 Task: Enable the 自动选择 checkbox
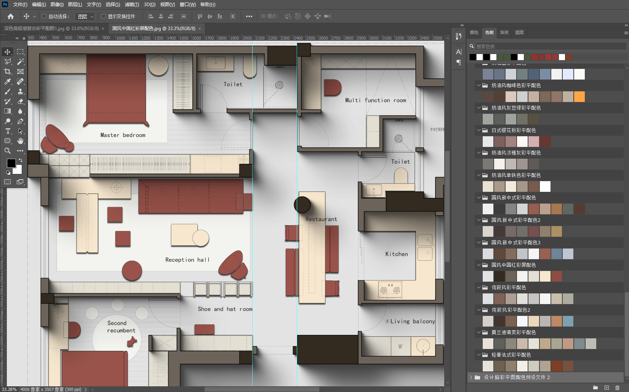44,16
